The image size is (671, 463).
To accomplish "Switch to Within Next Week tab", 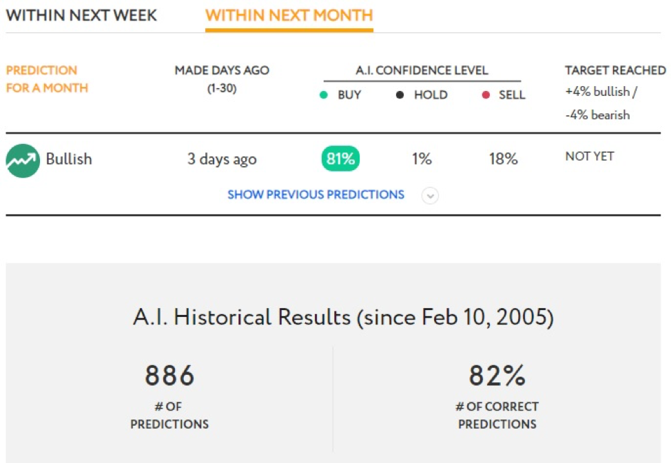I will pyautogui.click(x=81, y=15).
